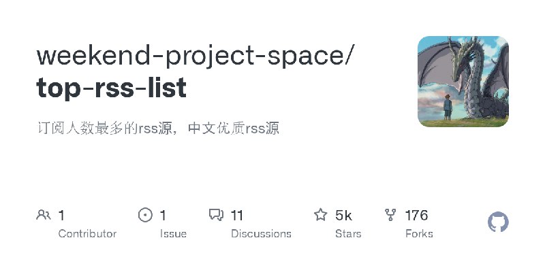The width and height of the screenshot is (545, 272).
Task: Click the GitHub Octocat logo
Action: point(498,222)
